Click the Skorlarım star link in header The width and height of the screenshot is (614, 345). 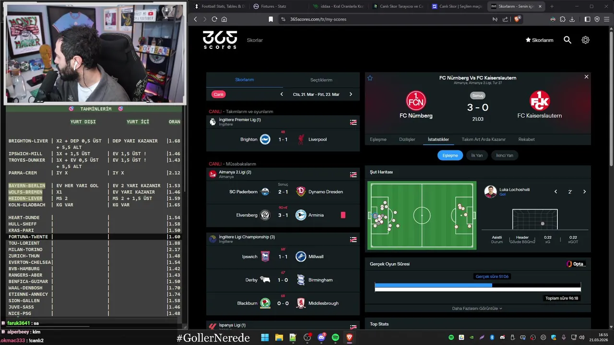[x=540, y=40]
